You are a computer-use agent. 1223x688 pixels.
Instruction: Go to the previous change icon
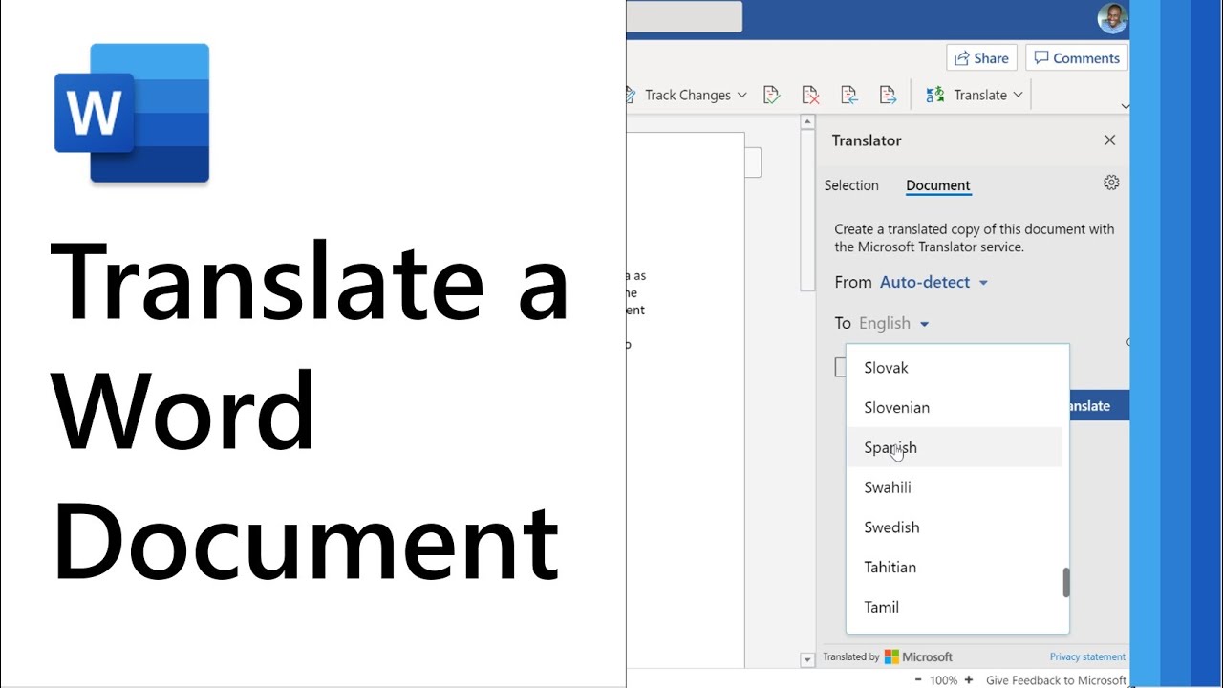click(848, 95)
